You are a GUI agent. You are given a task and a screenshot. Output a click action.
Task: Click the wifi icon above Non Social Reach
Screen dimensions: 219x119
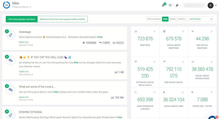164,62
